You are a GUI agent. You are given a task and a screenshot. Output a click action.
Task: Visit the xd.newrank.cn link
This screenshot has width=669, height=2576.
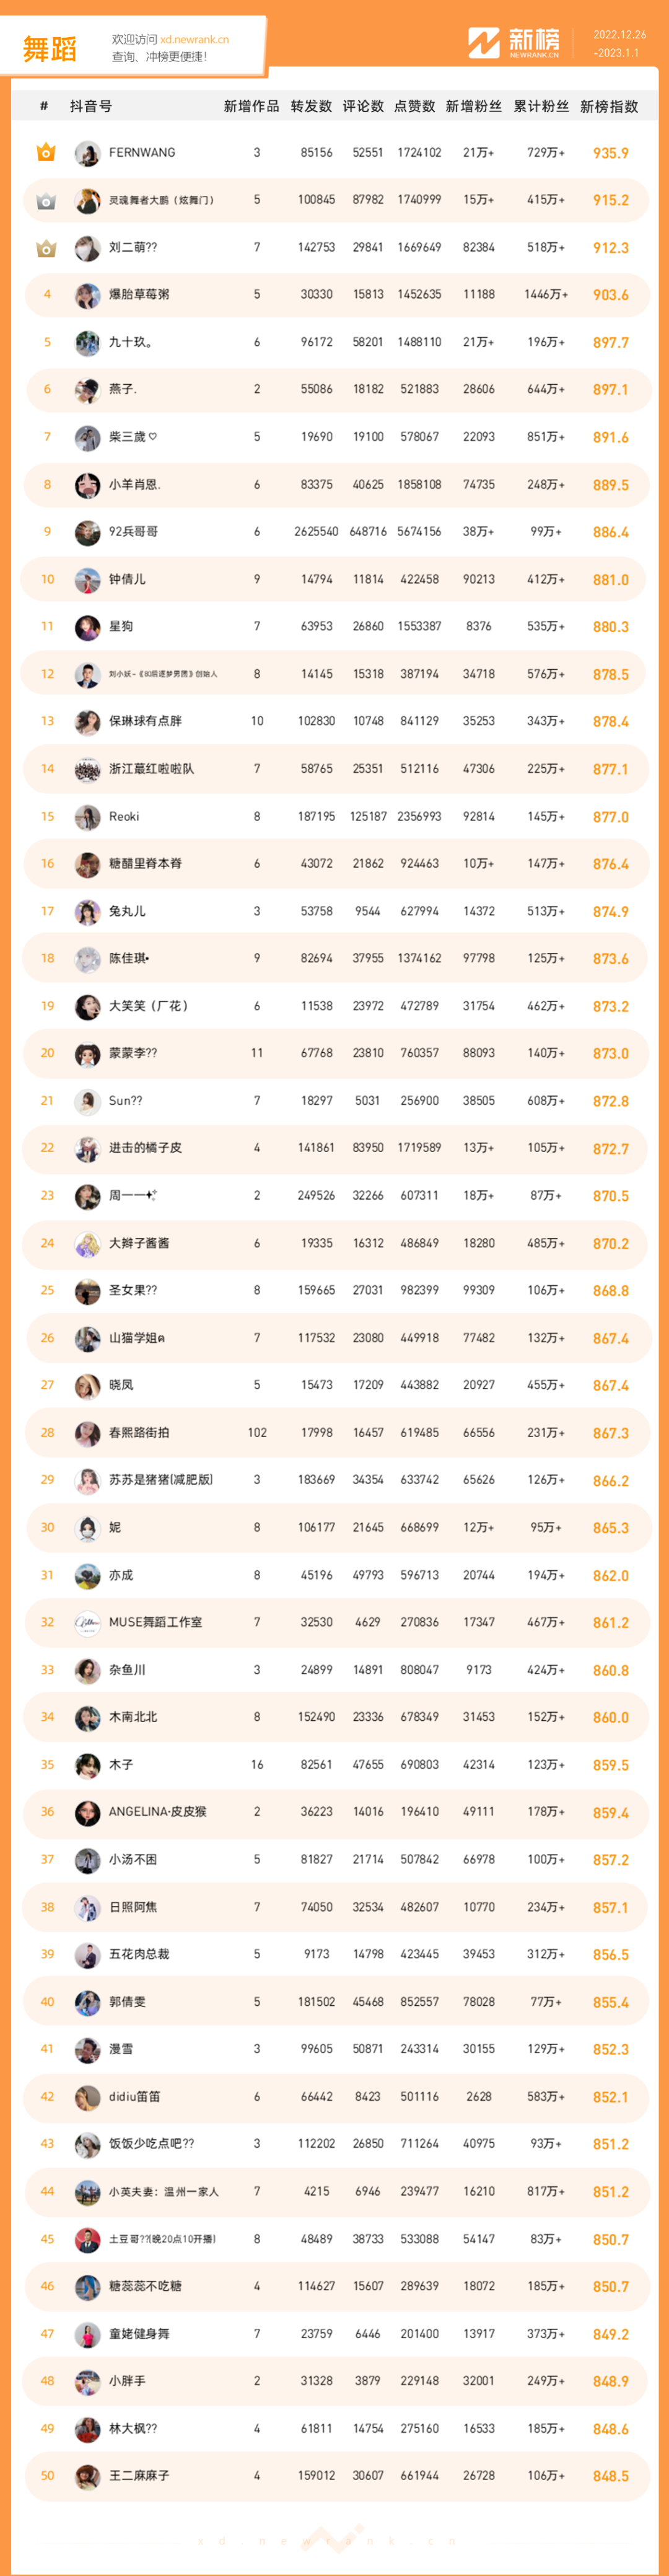pos(194,40)
